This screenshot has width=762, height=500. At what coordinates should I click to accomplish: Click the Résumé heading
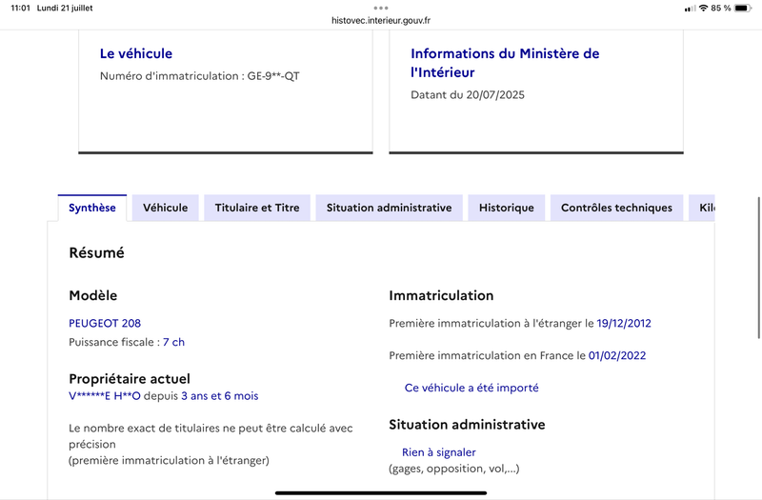coord(97,252)
